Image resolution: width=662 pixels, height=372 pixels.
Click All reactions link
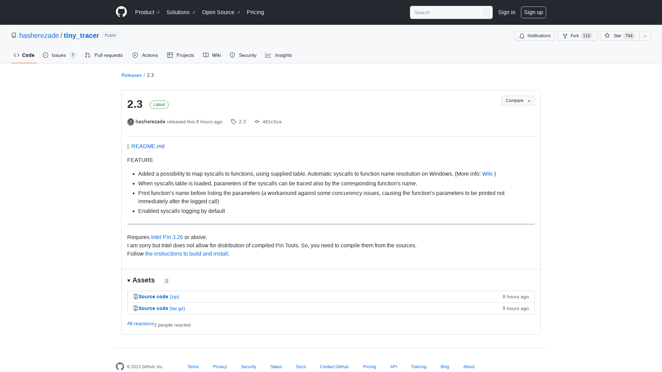[140, 323]
